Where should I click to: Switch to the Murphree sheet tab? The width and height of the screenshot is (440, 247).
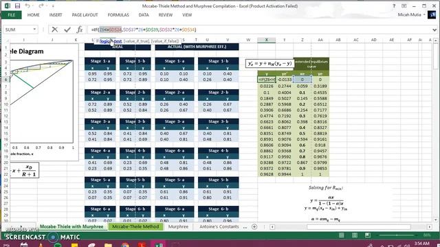click(x=178, y=226)
